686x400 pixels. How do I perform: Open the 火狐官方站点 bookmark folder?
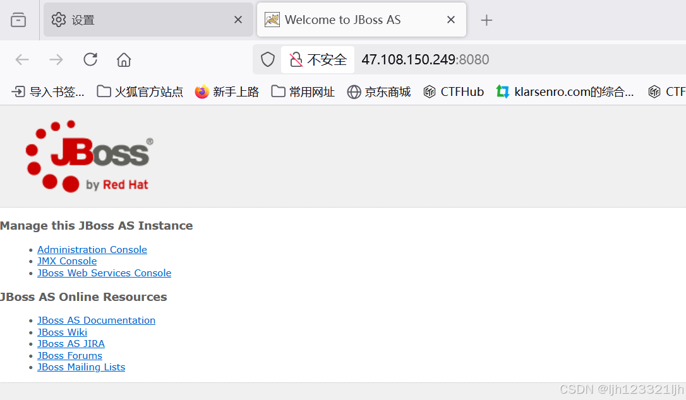(x=140, y=92)
